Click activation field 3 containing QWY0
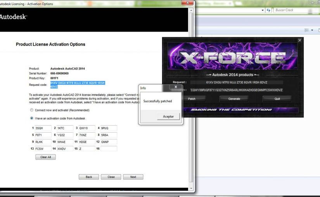Screen dimensions: 320x197 [x=87, y=128]
